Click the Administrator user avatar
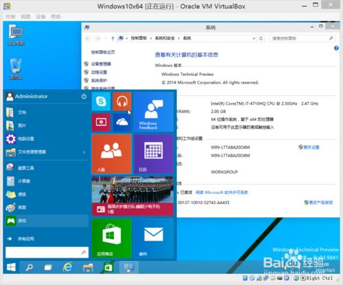The image size is (343, 285). point(10,97)
